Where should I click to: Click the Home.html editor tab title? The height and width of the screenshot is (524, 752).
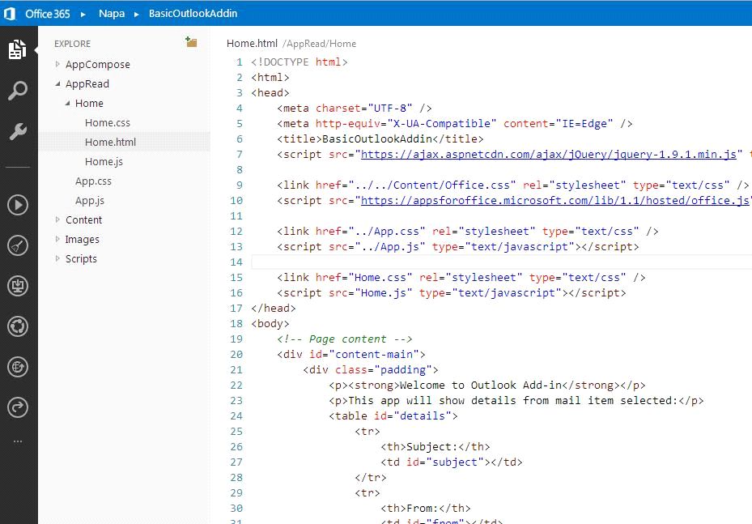252,43
